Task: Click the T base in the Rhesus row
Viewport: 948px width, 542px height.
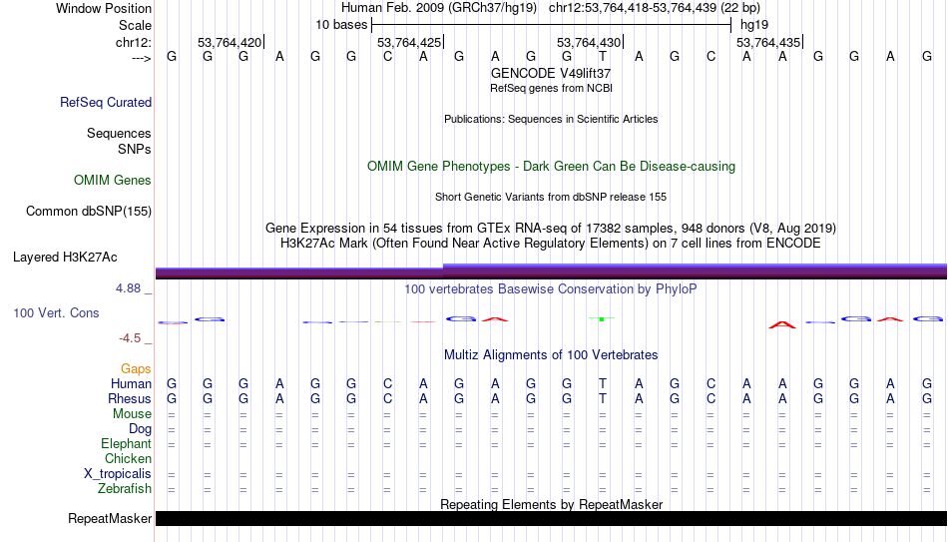Action: click(602, 399)
